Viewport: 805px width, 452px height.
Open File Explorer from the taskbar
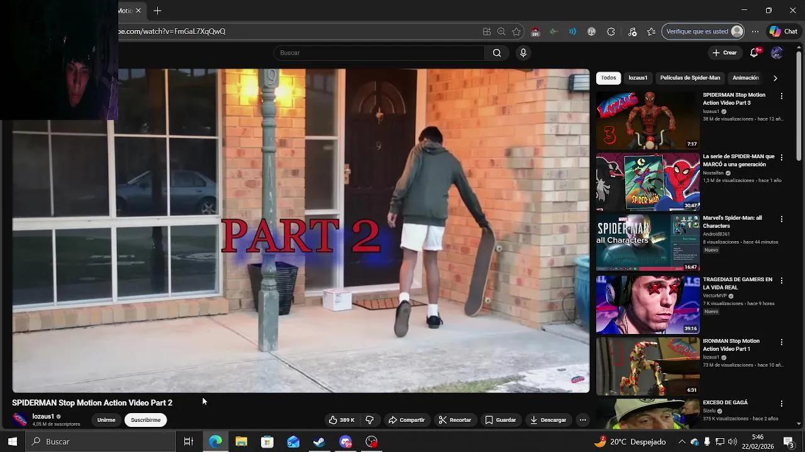tap(241, 442)
